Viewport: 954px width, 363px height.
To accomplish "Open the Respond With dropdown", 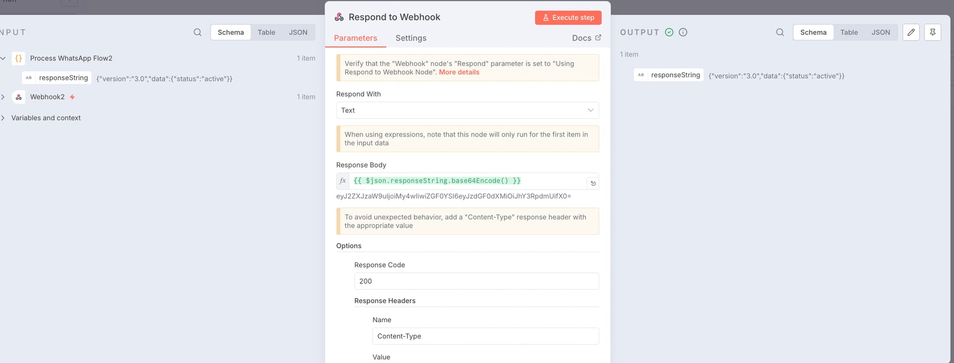I will 468,110.
